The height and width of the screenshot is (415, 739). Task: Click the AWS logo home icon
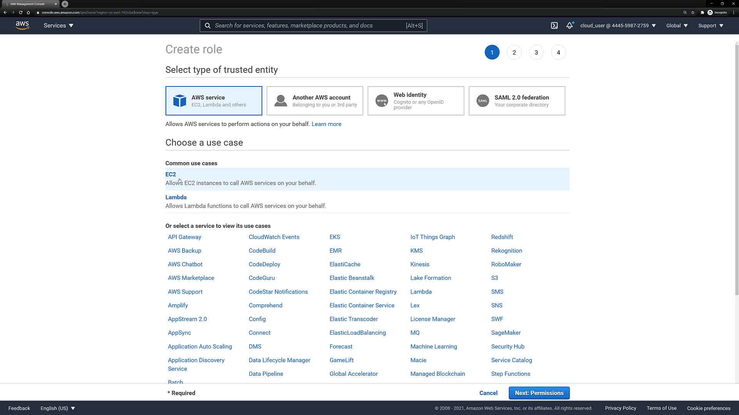(x=22, y=25)
